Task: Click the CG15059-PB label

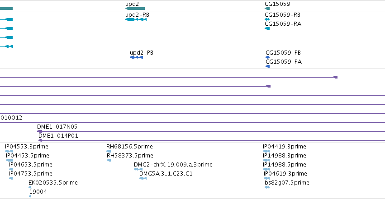Action: pyautogui.click(x=283, y=53)
